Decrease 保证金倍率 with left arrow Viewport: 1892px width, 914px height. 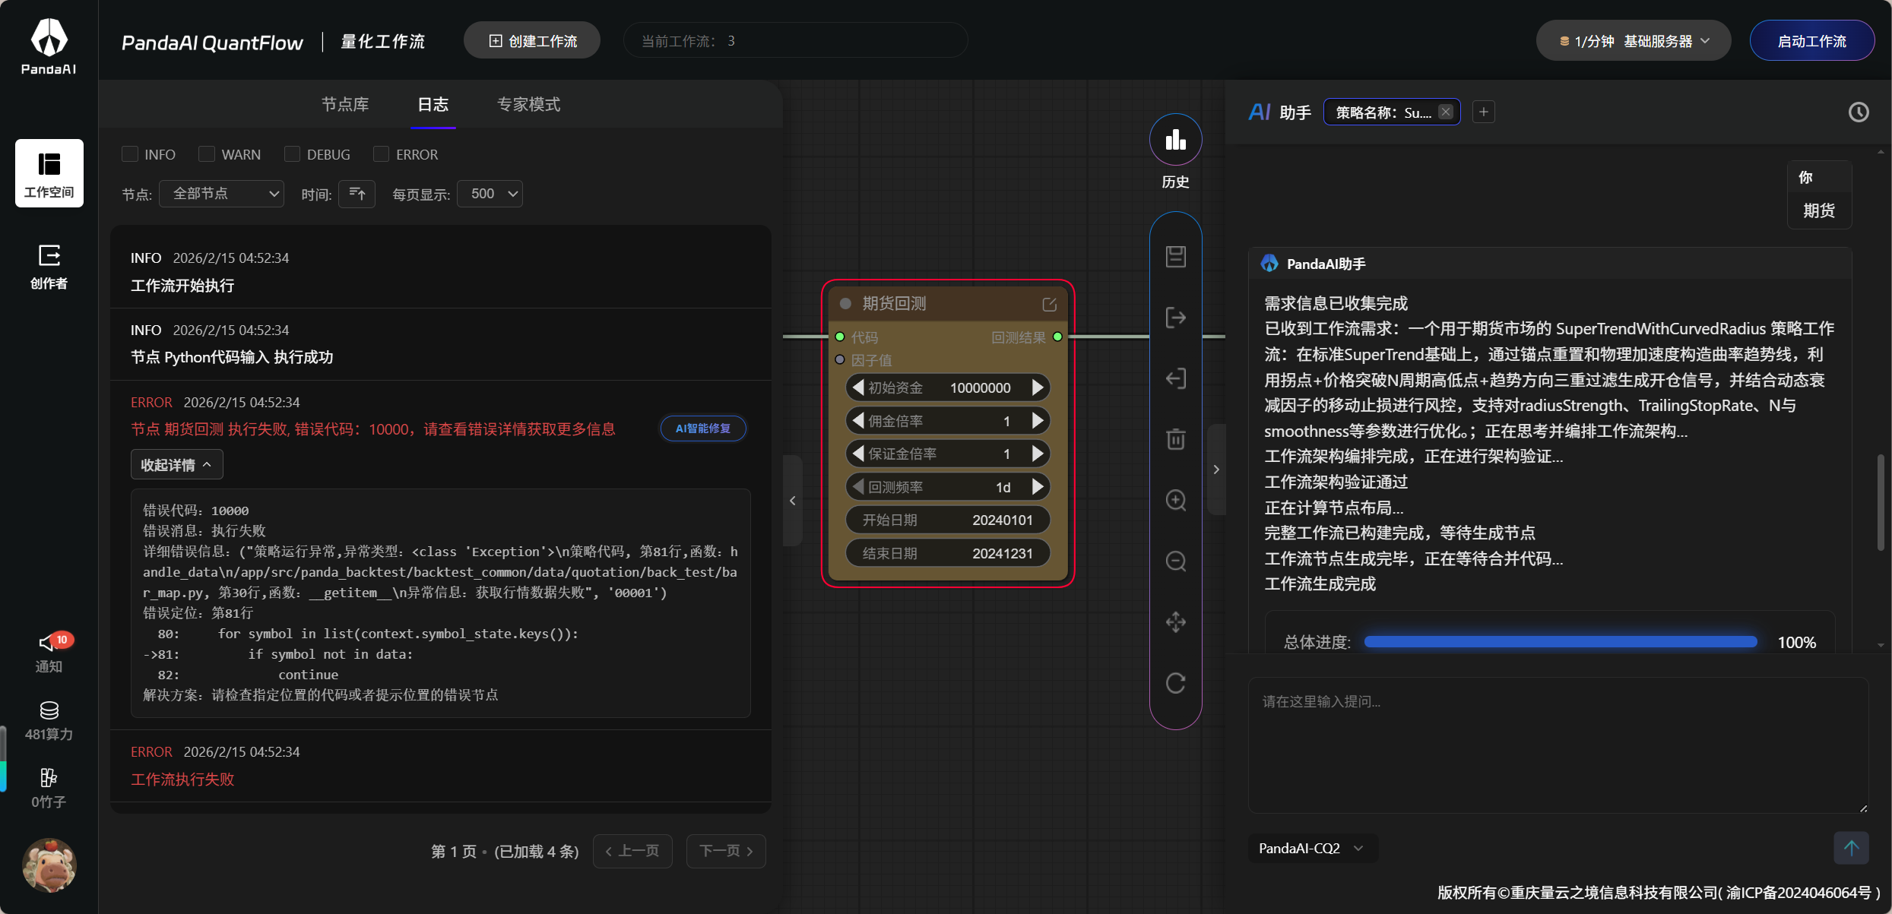(x=858, y=454)
